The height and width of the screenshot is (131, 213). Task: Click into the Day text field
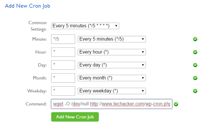(x=63, y=65)
